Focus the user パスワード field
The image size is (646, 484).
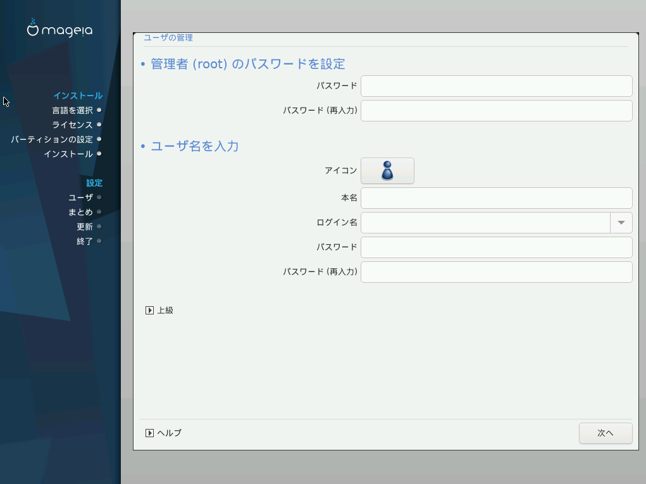tap(496, 247)
